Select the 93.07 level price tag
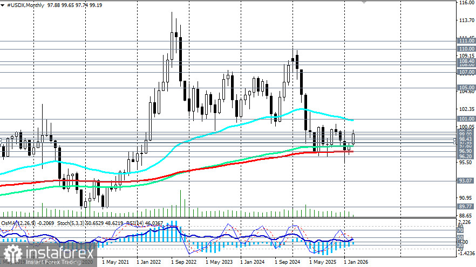476x267 pixels. pyautogui.click(x=466, y=181)
